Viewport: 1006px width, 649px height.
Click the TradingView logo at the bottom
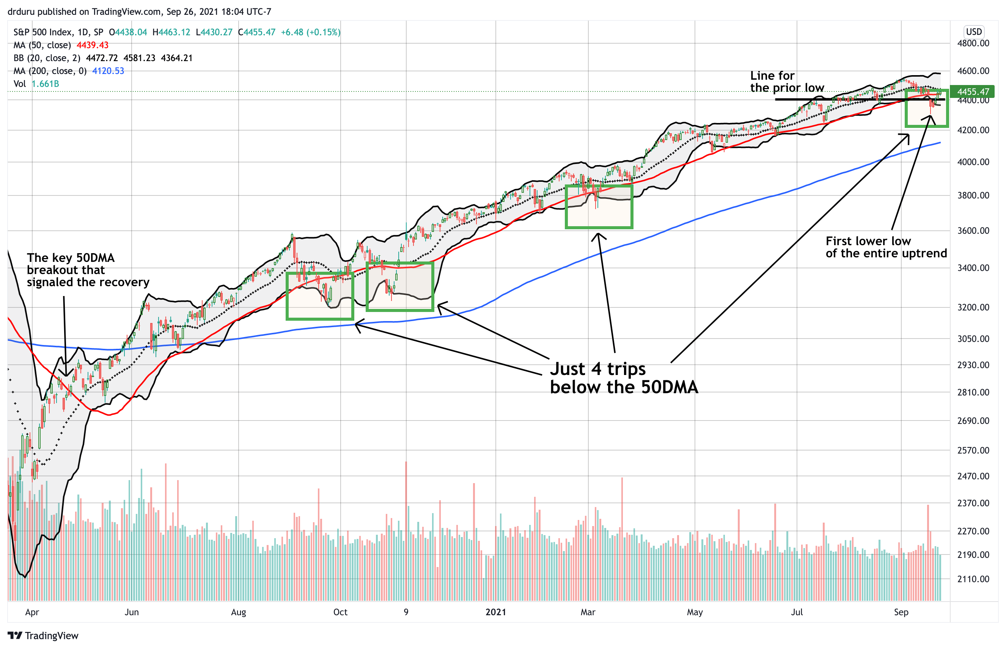[x=43, y=635]
